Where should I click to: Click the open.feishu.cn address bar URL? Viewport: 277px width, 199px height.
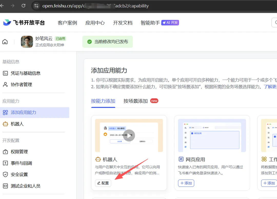(95, 6)
